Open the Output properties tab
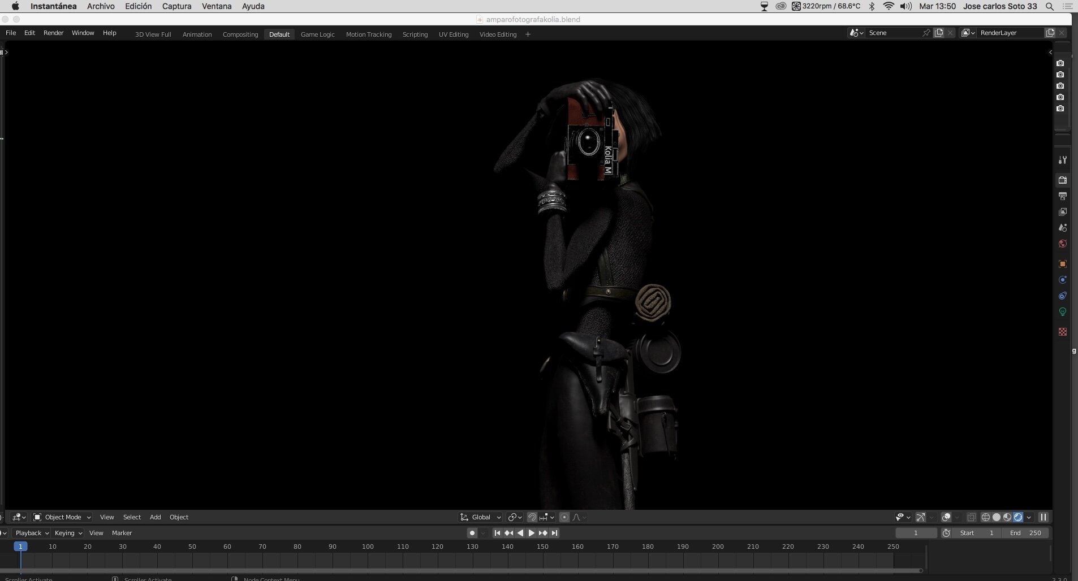The width and height of the screenshot is (1078, 581). [x=1062, y=196]
